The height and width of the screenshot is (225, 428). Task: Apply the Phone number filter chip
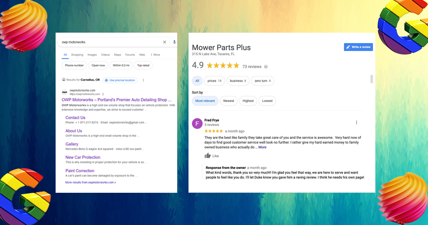click(74, 65)
